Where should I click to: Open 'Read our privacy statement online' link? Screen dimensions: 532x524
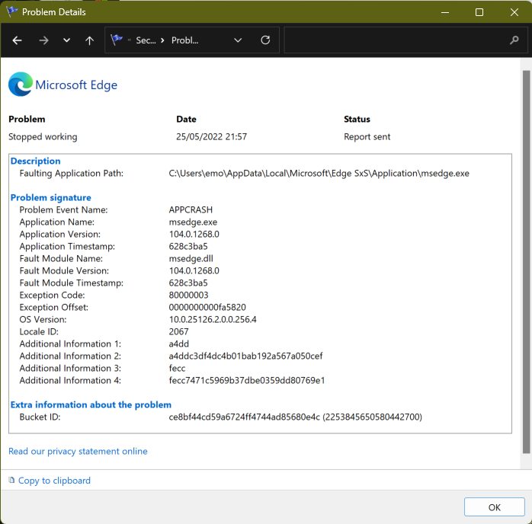78,452
